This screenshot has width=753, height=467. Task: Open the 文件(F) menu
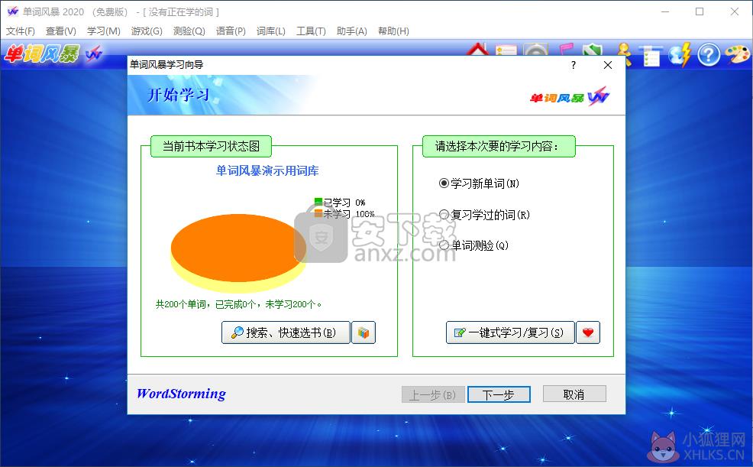[x=20, y=31]
